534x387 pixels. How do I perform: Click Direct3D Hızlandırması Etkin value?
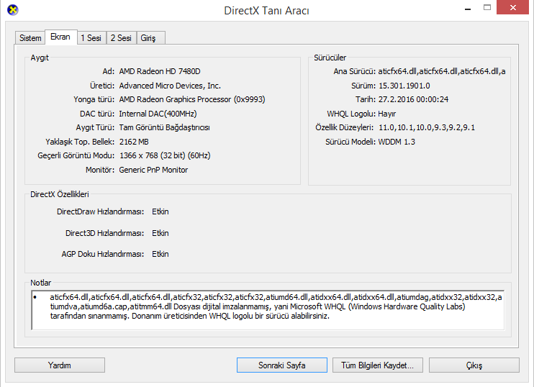[160, 233]
